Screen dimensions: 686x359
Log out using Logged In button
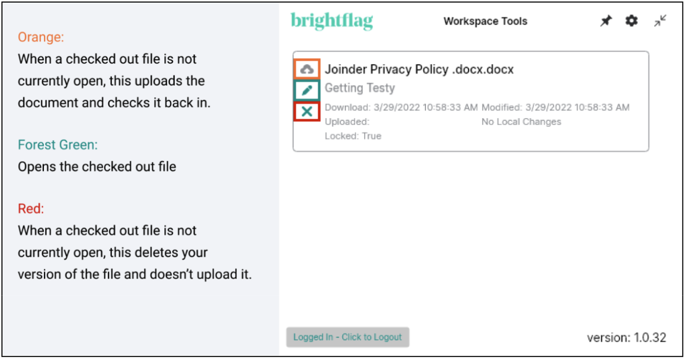coord(347,337)
